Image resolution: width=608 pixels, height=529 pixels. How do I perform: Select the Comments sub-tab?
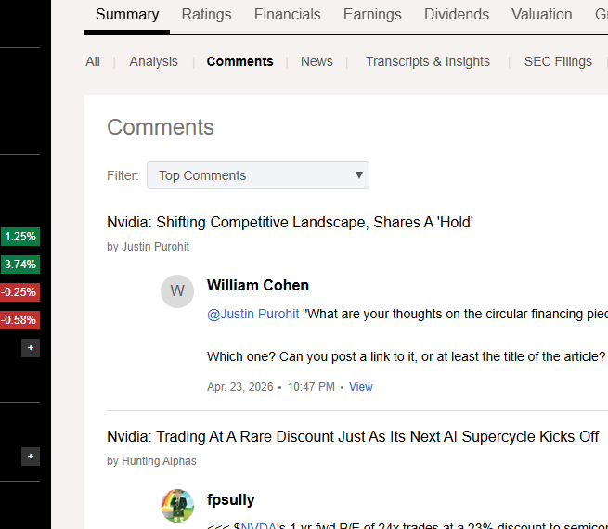(x=239, y=61)
